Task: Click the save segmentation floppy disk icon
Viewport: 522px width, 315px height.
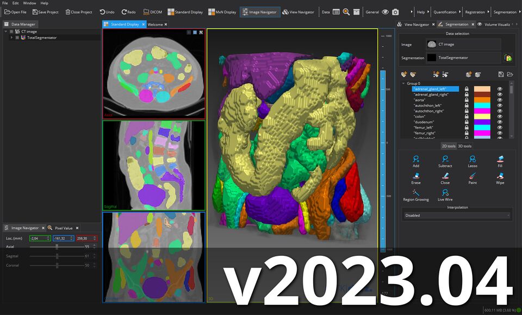Action: click(x=501, y=74)
